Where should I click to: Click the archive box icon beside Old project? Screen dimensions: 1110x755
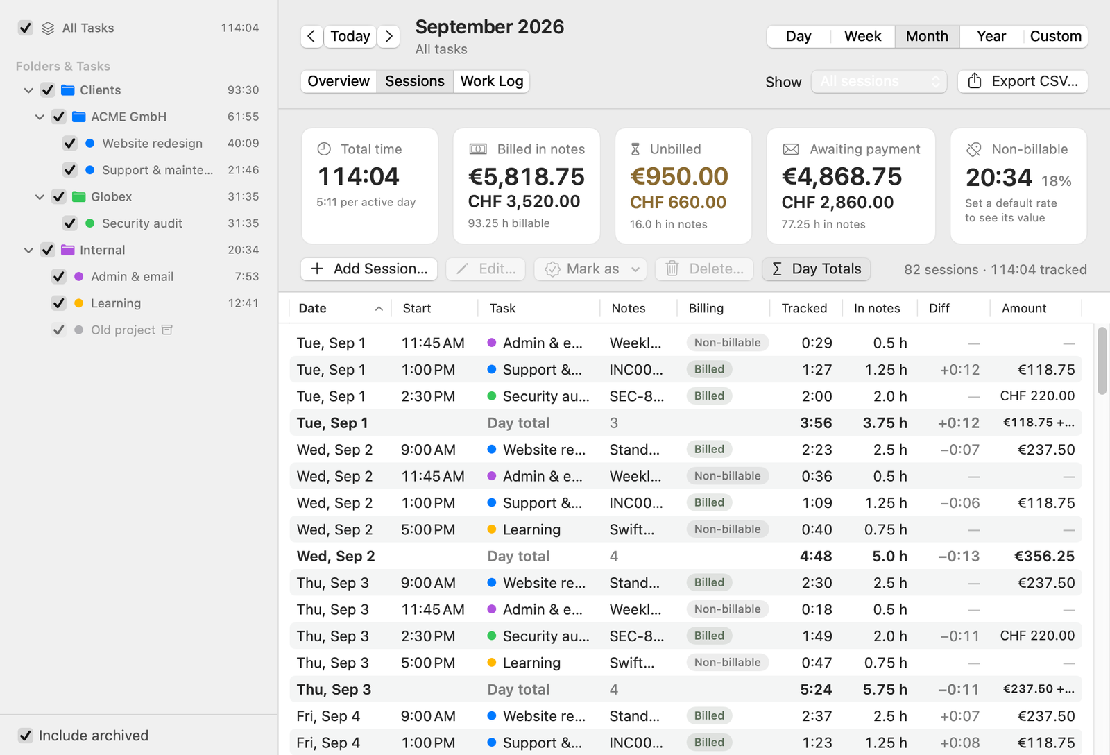tap(167, 330)
